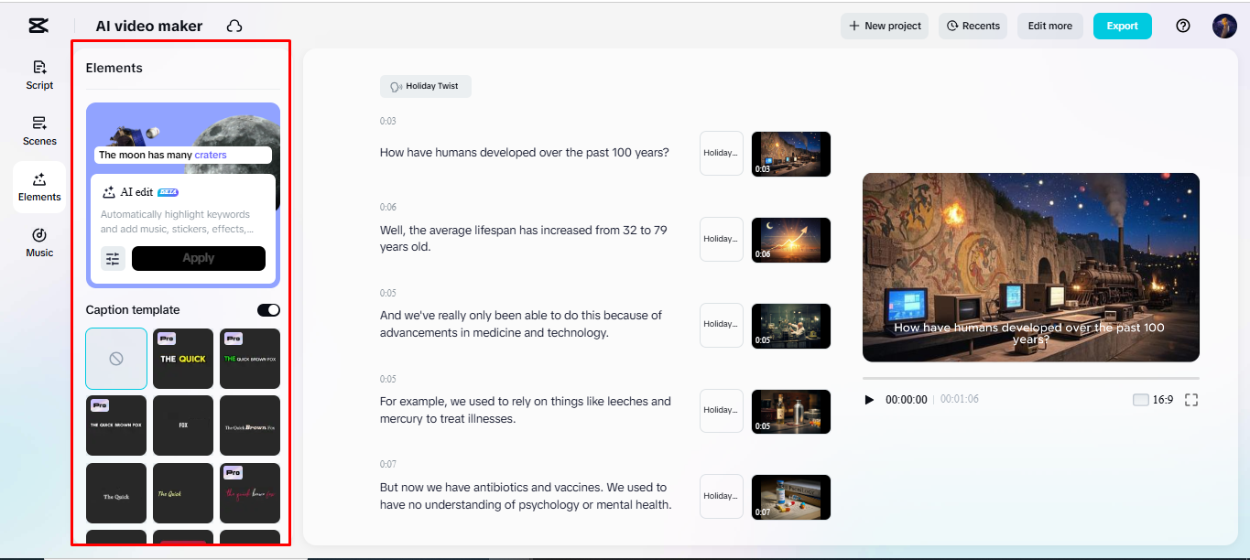Click the cloud sync icon

pyautogui.click(x=234, y=27)
